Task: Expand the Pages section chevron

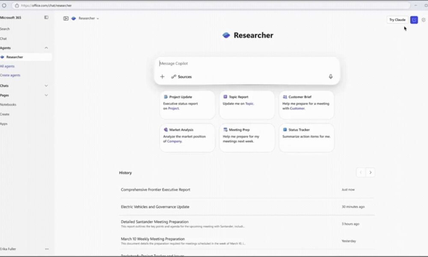Action: (x=46, y=96)
